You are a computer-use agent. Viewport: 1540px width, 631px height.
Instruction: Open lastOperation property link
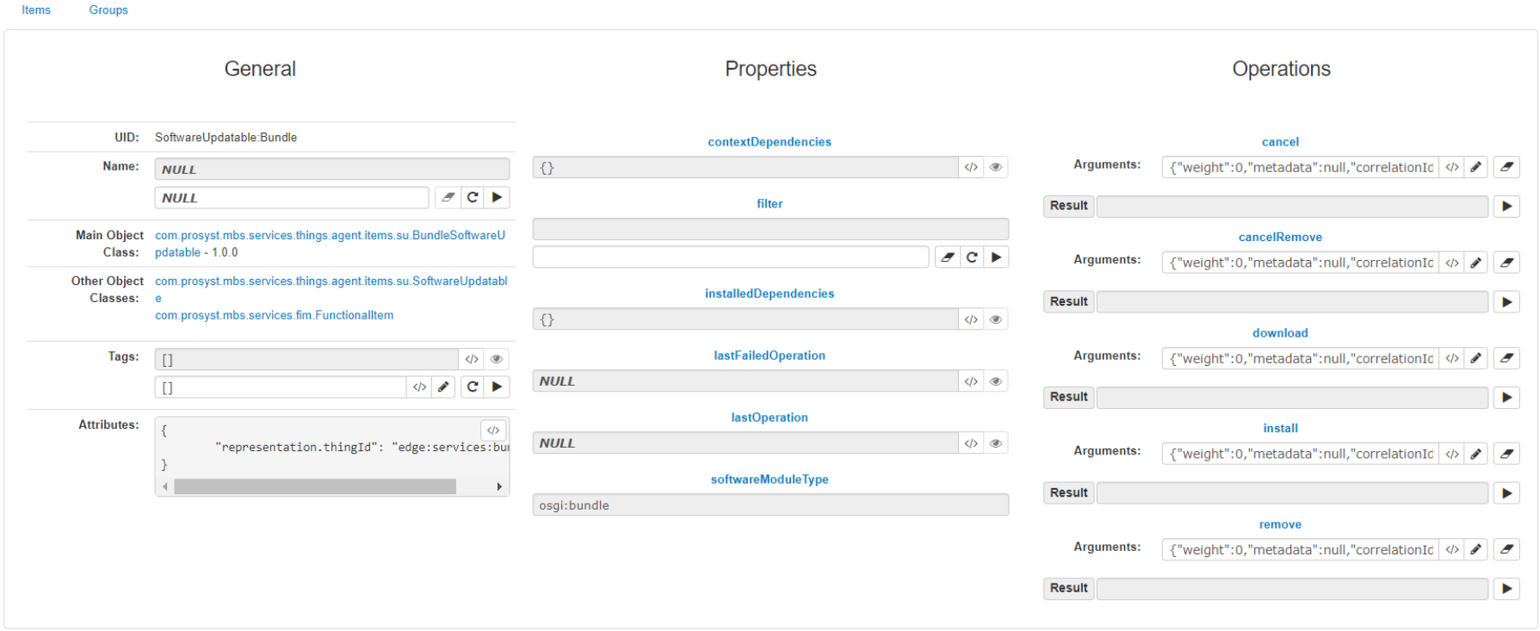(770, 418)
